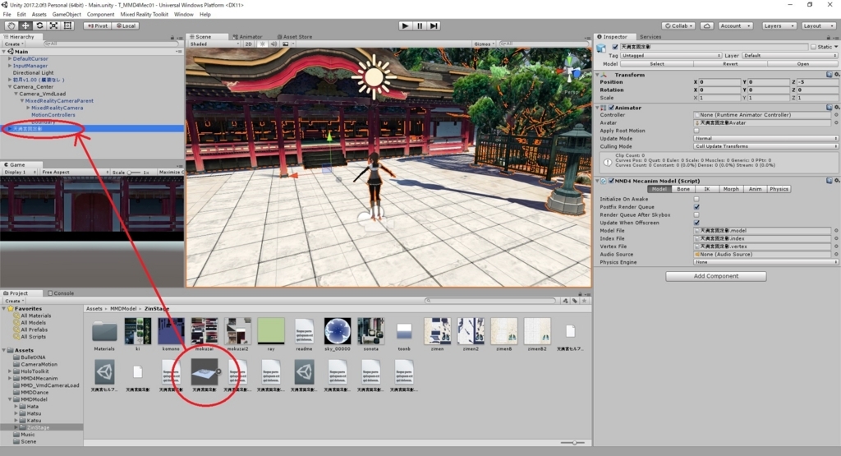Click the Morph button in script
841x456 pixels.
731,189
